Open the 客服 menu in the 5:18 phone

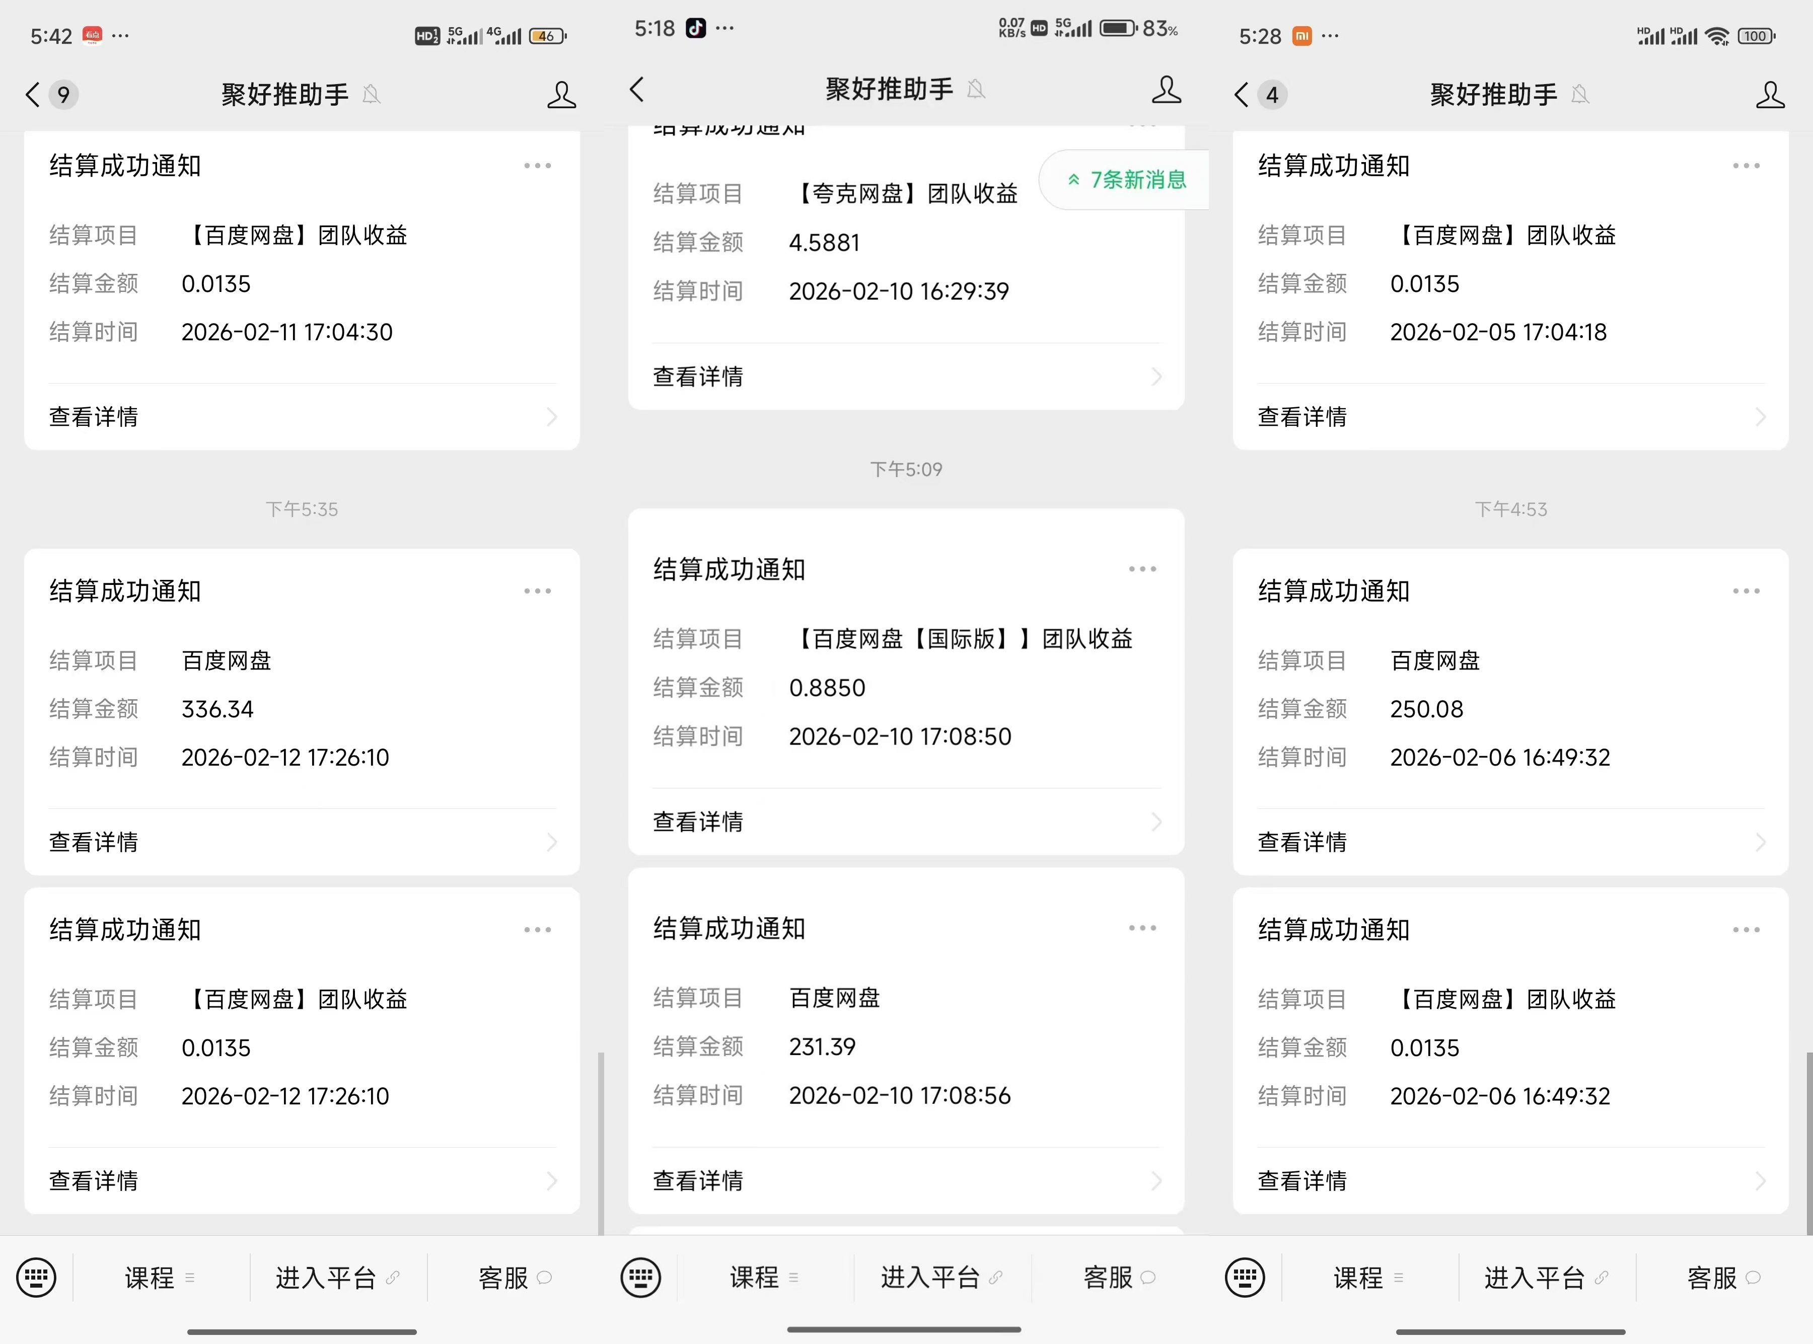coord(1120,1277)
